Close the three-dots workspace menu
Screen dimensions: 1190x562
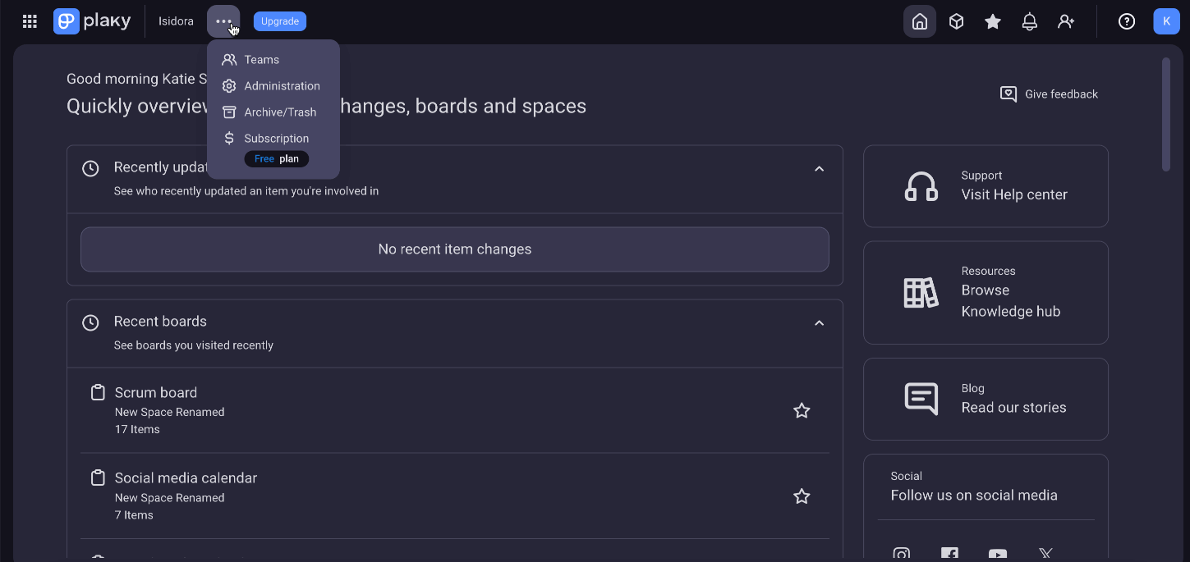click(x=223, y=21)
